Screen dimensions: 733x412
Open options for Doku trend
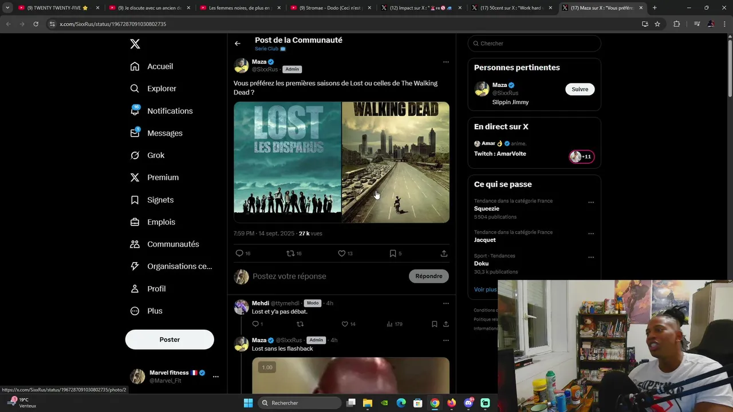(591, 257)
